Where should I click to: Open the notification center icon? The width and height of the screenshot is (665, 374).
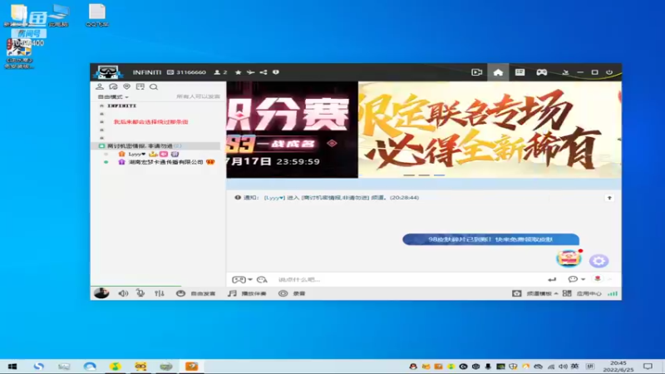tap(648, 367)
